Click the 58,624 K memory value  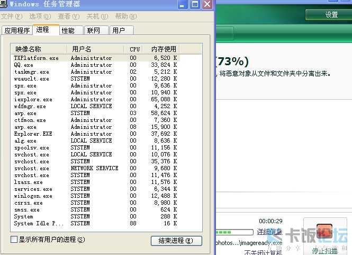(x=164, y=113)
